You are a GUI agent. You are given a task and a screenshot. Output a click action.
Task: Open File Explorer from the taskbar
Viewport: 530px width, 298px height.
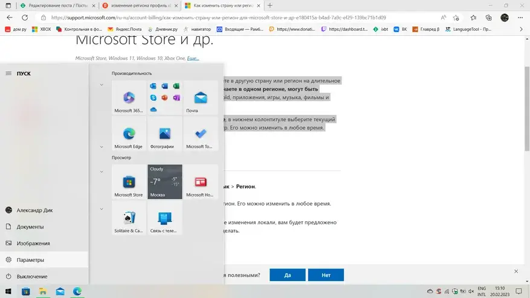click(x=42, y=291)
